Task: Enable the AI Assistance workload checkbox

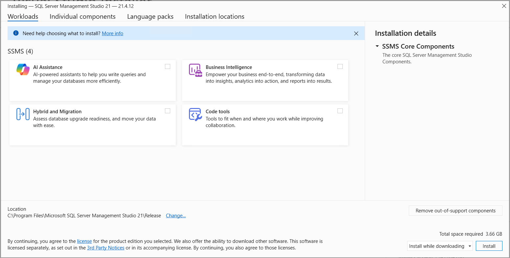Action: point(168,67)
